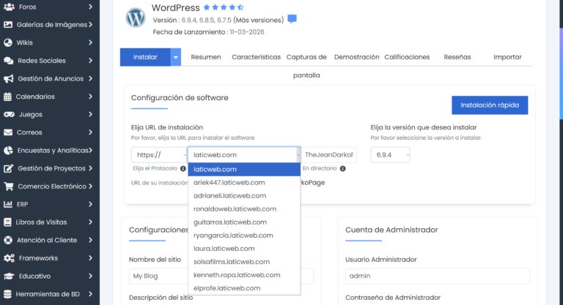Image resolution: width=563 pixels, height=305 pixels.
Task: Open the Redes Sociales sidebar category
Action: tap(50, 61)
